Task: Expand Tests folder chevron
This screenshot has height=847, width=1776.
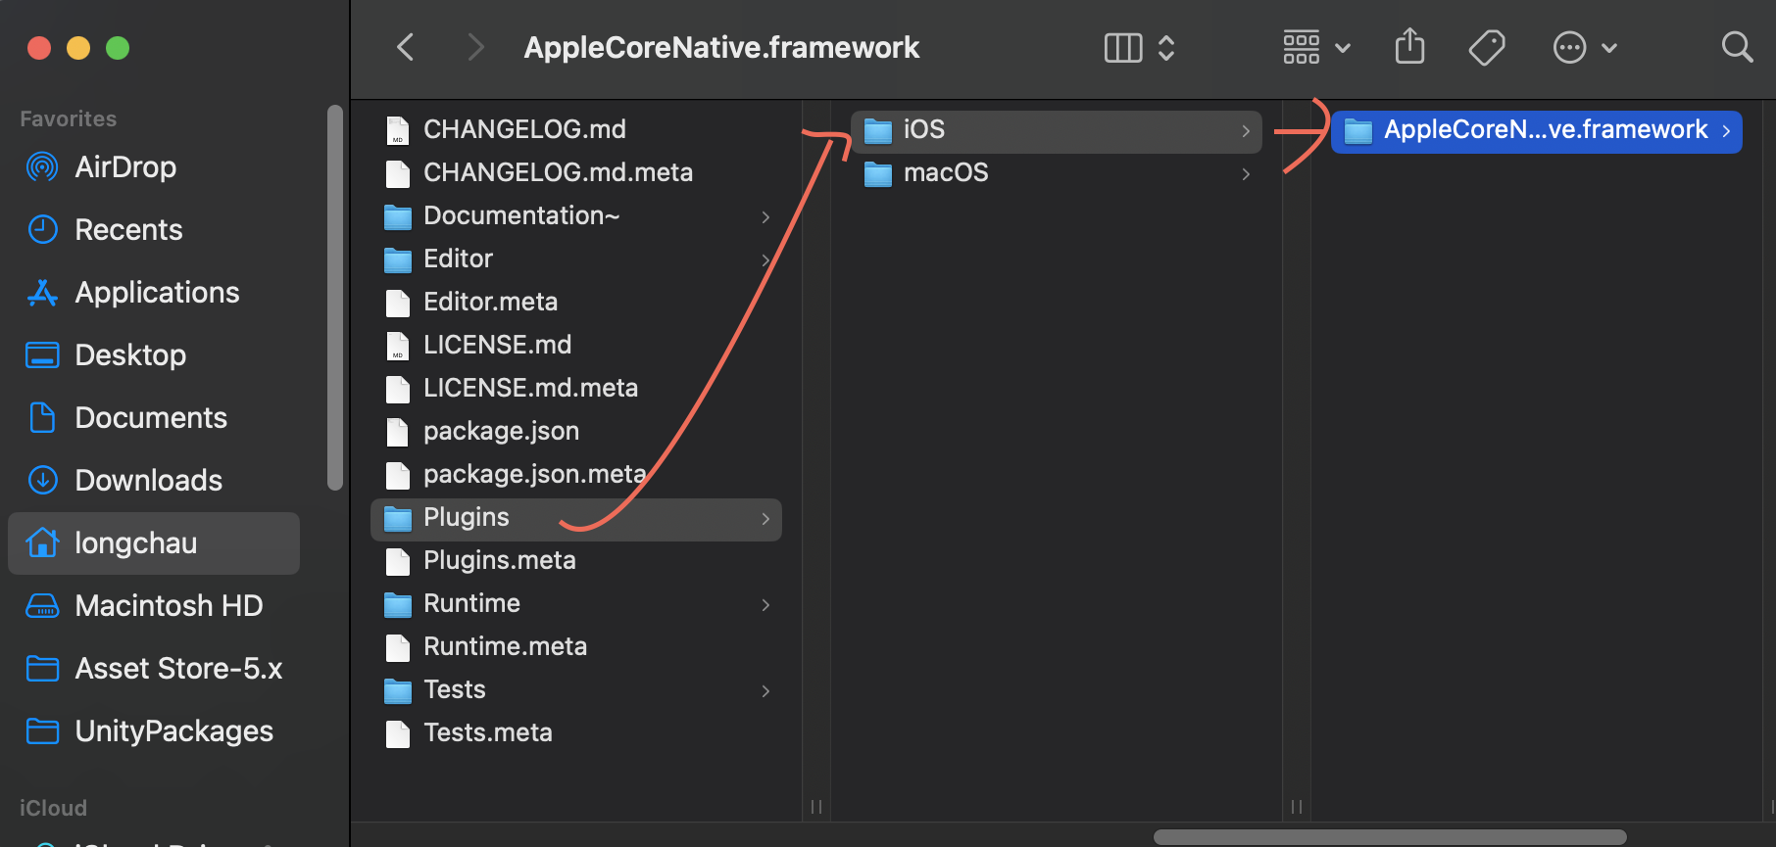Action: [x=765, y=690]
